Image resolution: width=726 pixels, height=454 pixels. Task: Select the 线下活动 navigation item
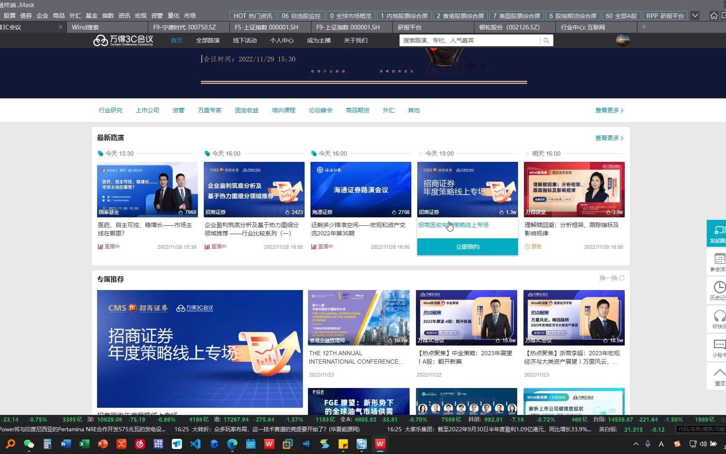click(245, 40)
